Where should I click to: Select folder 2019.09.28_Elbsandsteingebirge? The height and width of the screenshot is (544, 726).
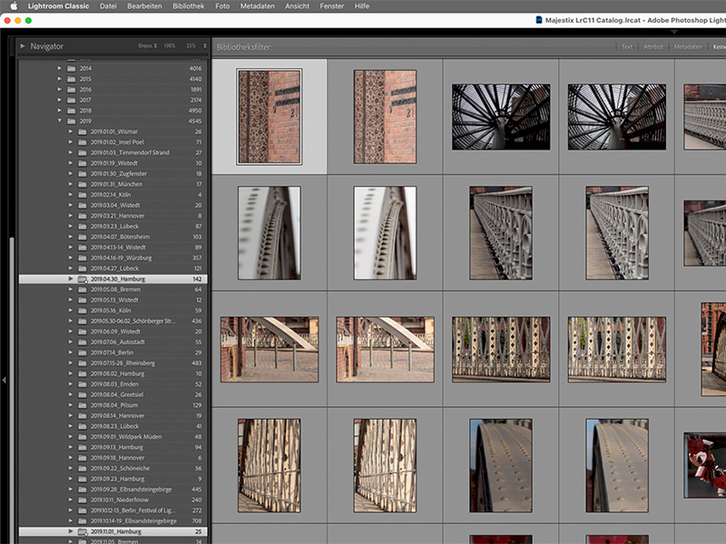click(x=113, y=489)
